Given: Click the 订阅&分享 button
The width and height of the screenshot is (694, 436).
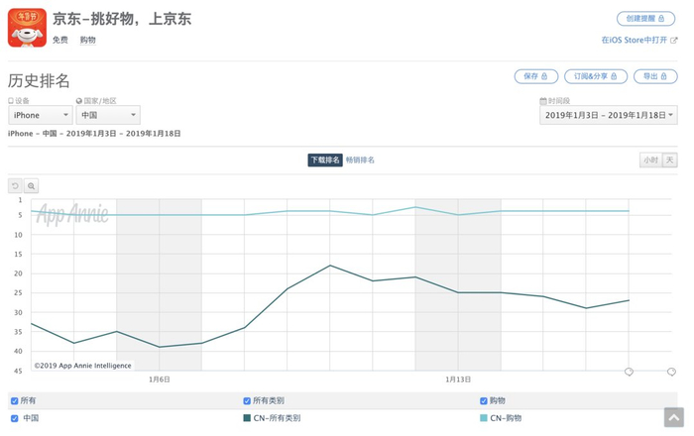Looking at the screenshot, I should pos(595,76).
